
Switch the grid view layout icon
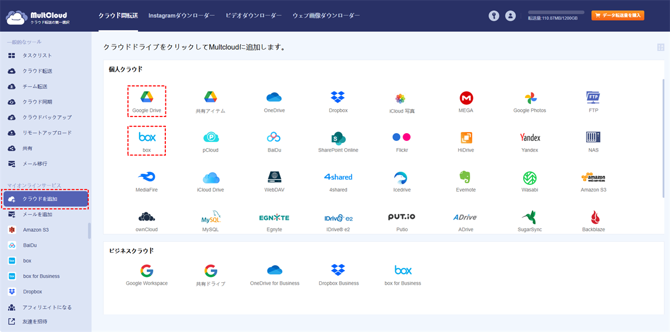(x=661, y=47)
